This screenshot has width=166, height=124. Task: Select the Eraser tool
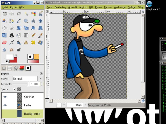(4, 42)
